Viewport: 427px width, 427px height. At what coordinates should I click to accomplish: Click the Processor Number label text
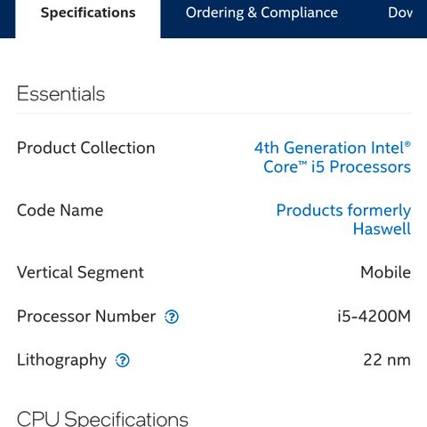(x=86, y=316)
